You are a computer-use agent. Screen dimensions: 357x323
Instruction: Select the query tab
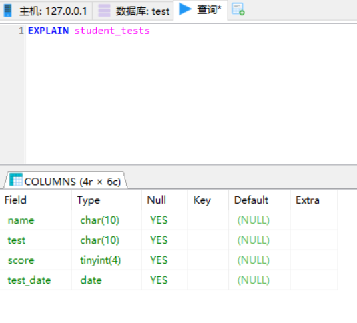coord(200,10)
